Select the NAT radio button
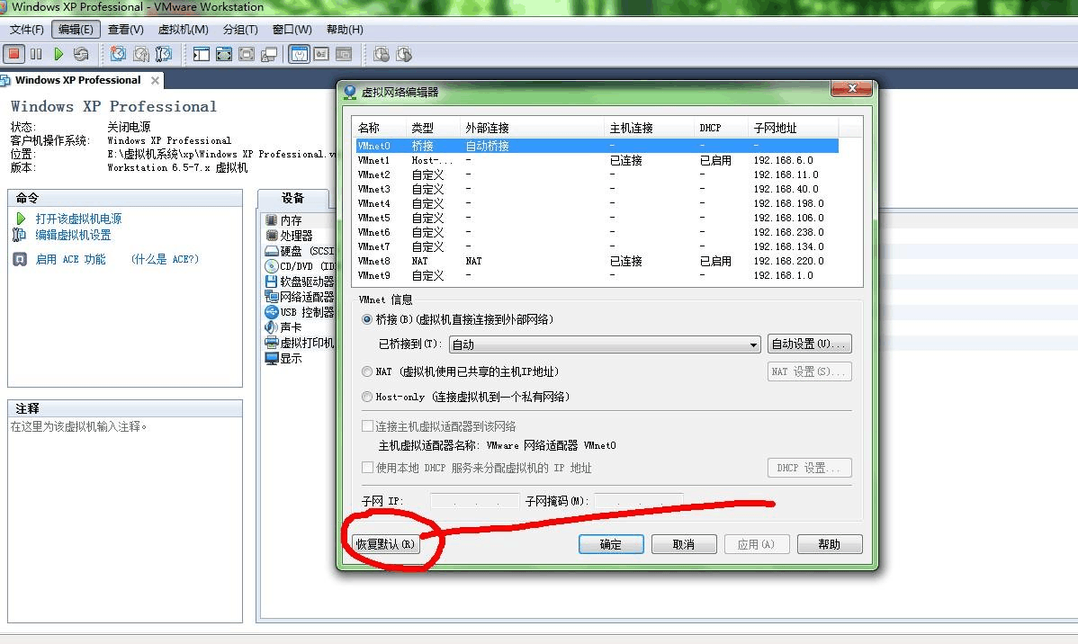Image resolution: width=1078 pixels, height=644 pixels. [367, 371]
